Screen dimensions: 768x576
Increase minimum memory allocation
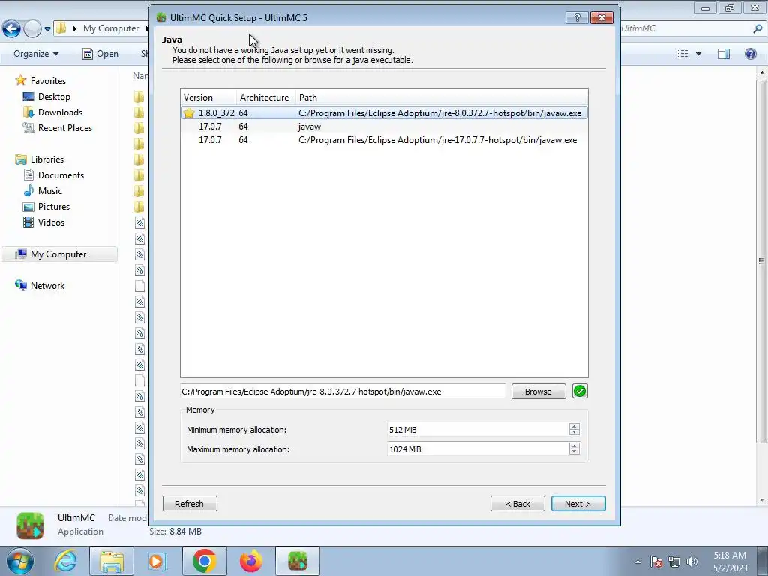574,426
